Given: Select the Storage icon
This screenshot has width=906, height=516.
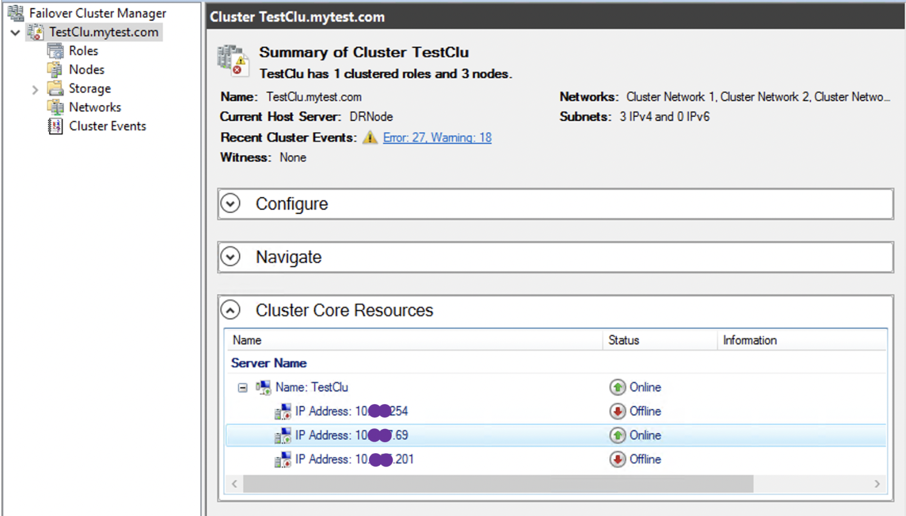Looking at the screenshot, I should point(54,88).
